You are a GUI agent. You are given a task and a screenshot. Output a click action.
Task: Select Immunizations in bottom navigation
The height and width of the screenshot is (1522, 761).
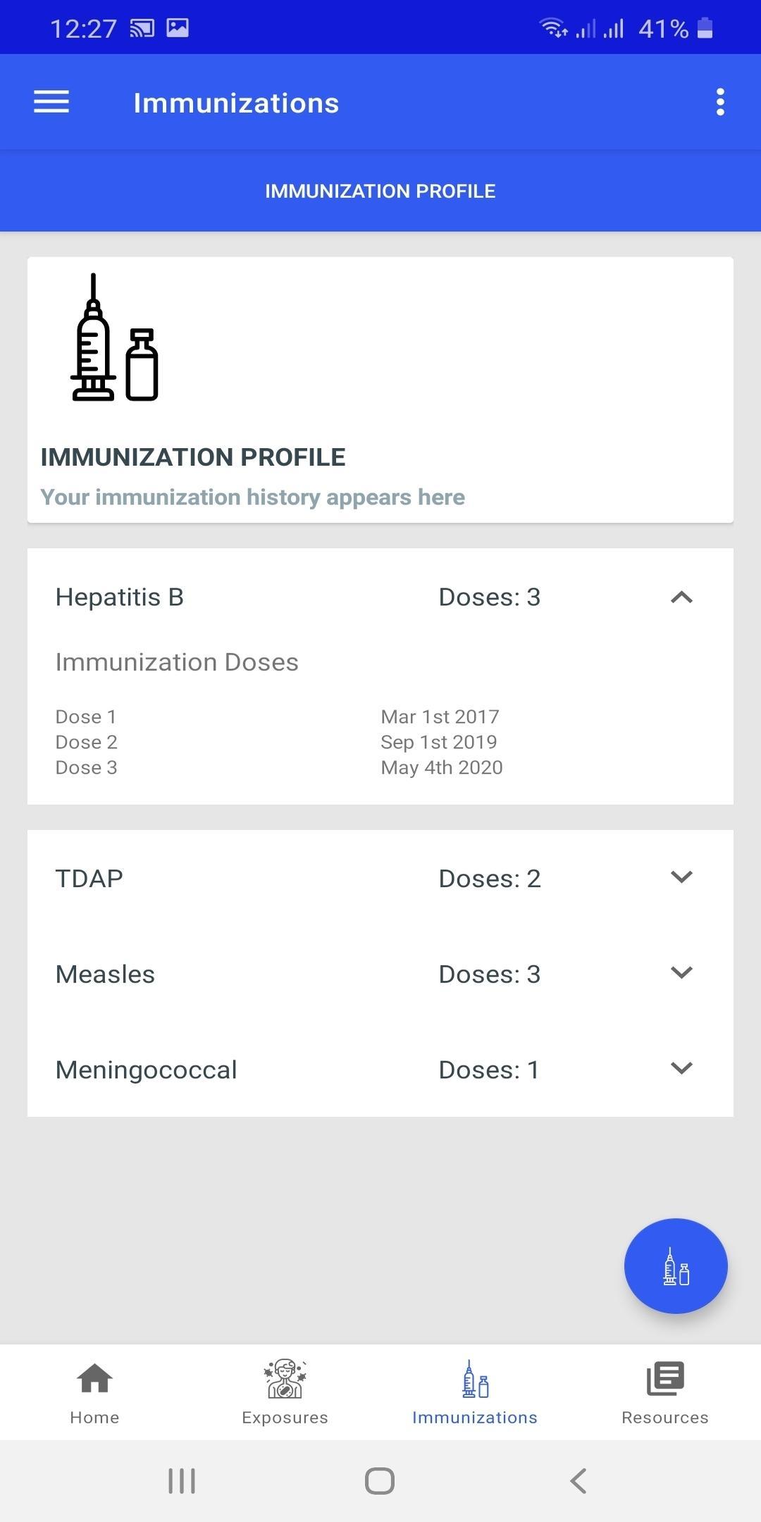pos(475,1393)
